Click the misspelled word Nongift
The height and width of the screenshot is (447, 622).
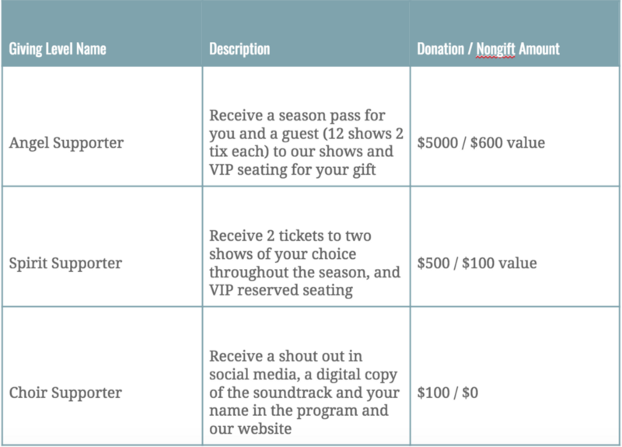495,49
